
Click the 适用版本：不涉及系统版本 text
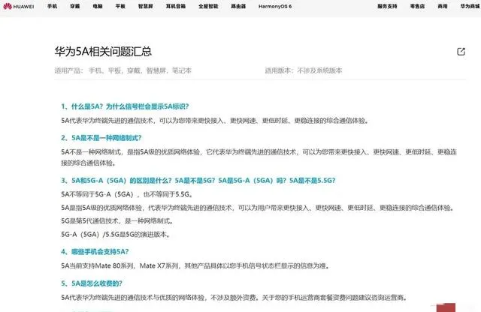[x=304, y=70]
